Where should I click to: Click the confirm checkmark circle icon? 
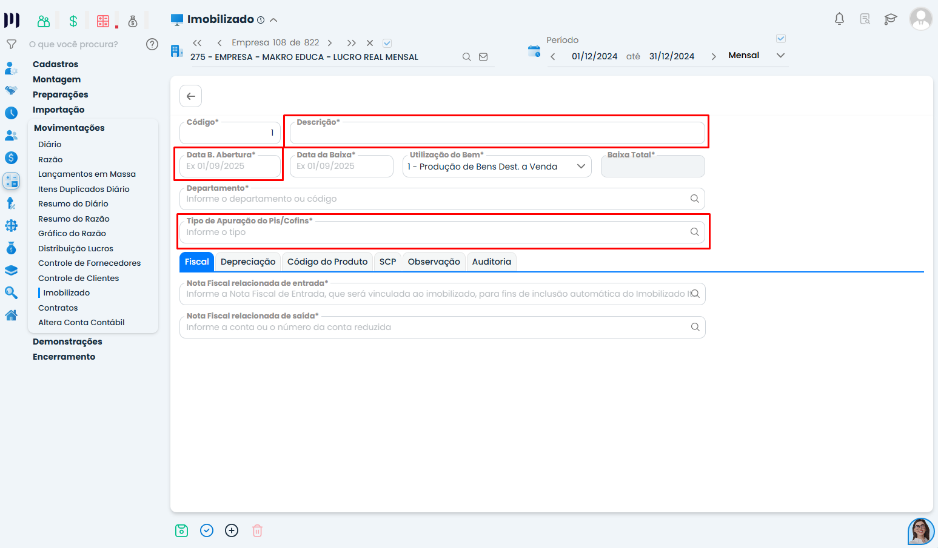tap(207, 530)
